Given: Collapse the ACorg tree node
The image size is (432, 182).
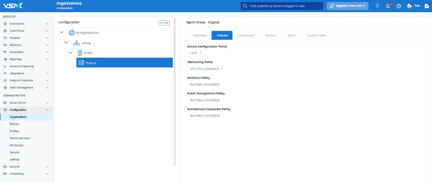Looking at the screenshot, I should pos(66,43).
